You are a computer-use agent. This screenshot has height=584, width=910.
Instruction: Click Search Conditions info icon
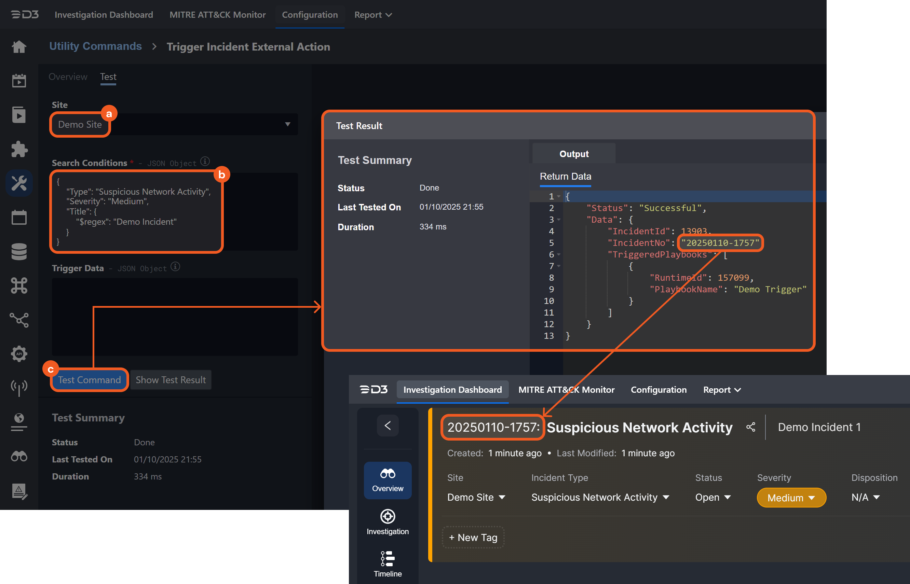point(205,162)
